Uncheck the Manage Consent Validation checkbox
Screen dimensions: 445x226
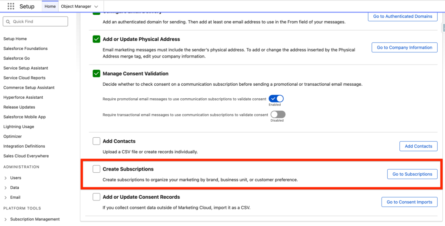96,74
